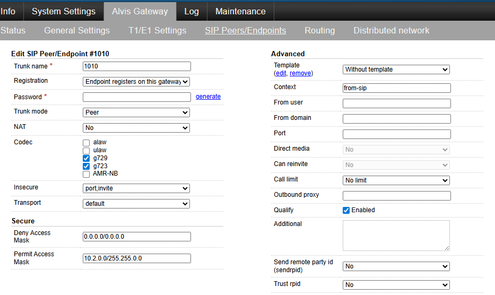
Task: Enable the alaw codec checkbox
Action: pyautogui.click(x=86, y=143)
